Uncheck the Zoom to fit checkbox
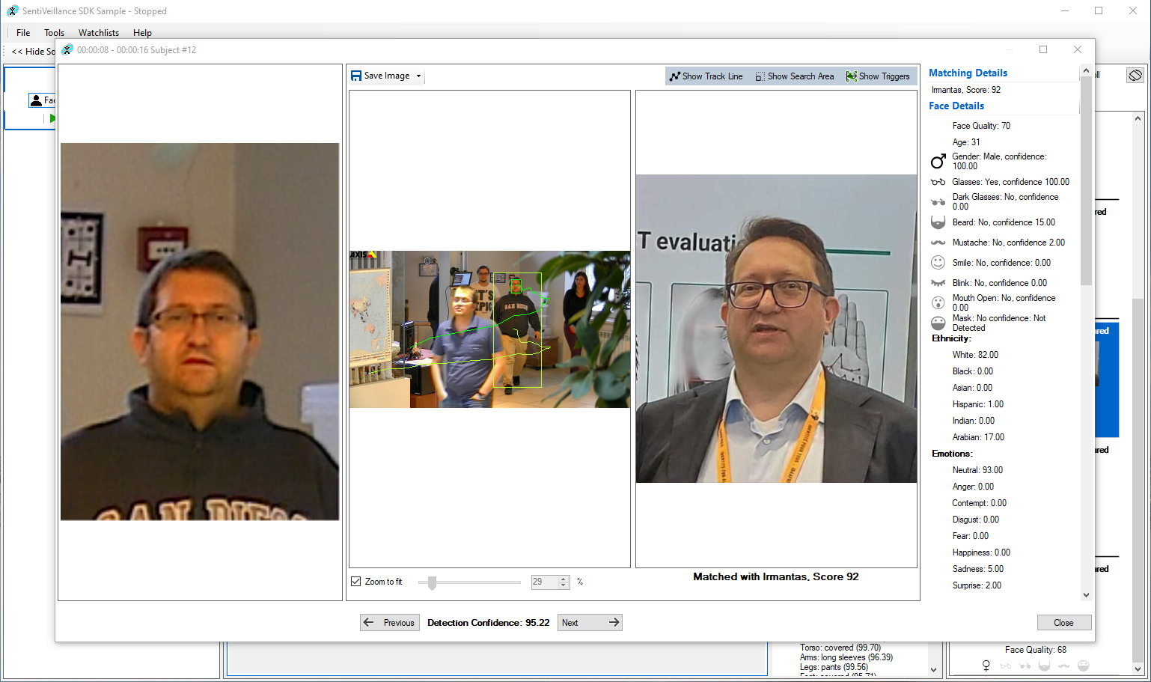Image resolution: width=1151 pixels, height=682 pixels. (x=356, y=582)
